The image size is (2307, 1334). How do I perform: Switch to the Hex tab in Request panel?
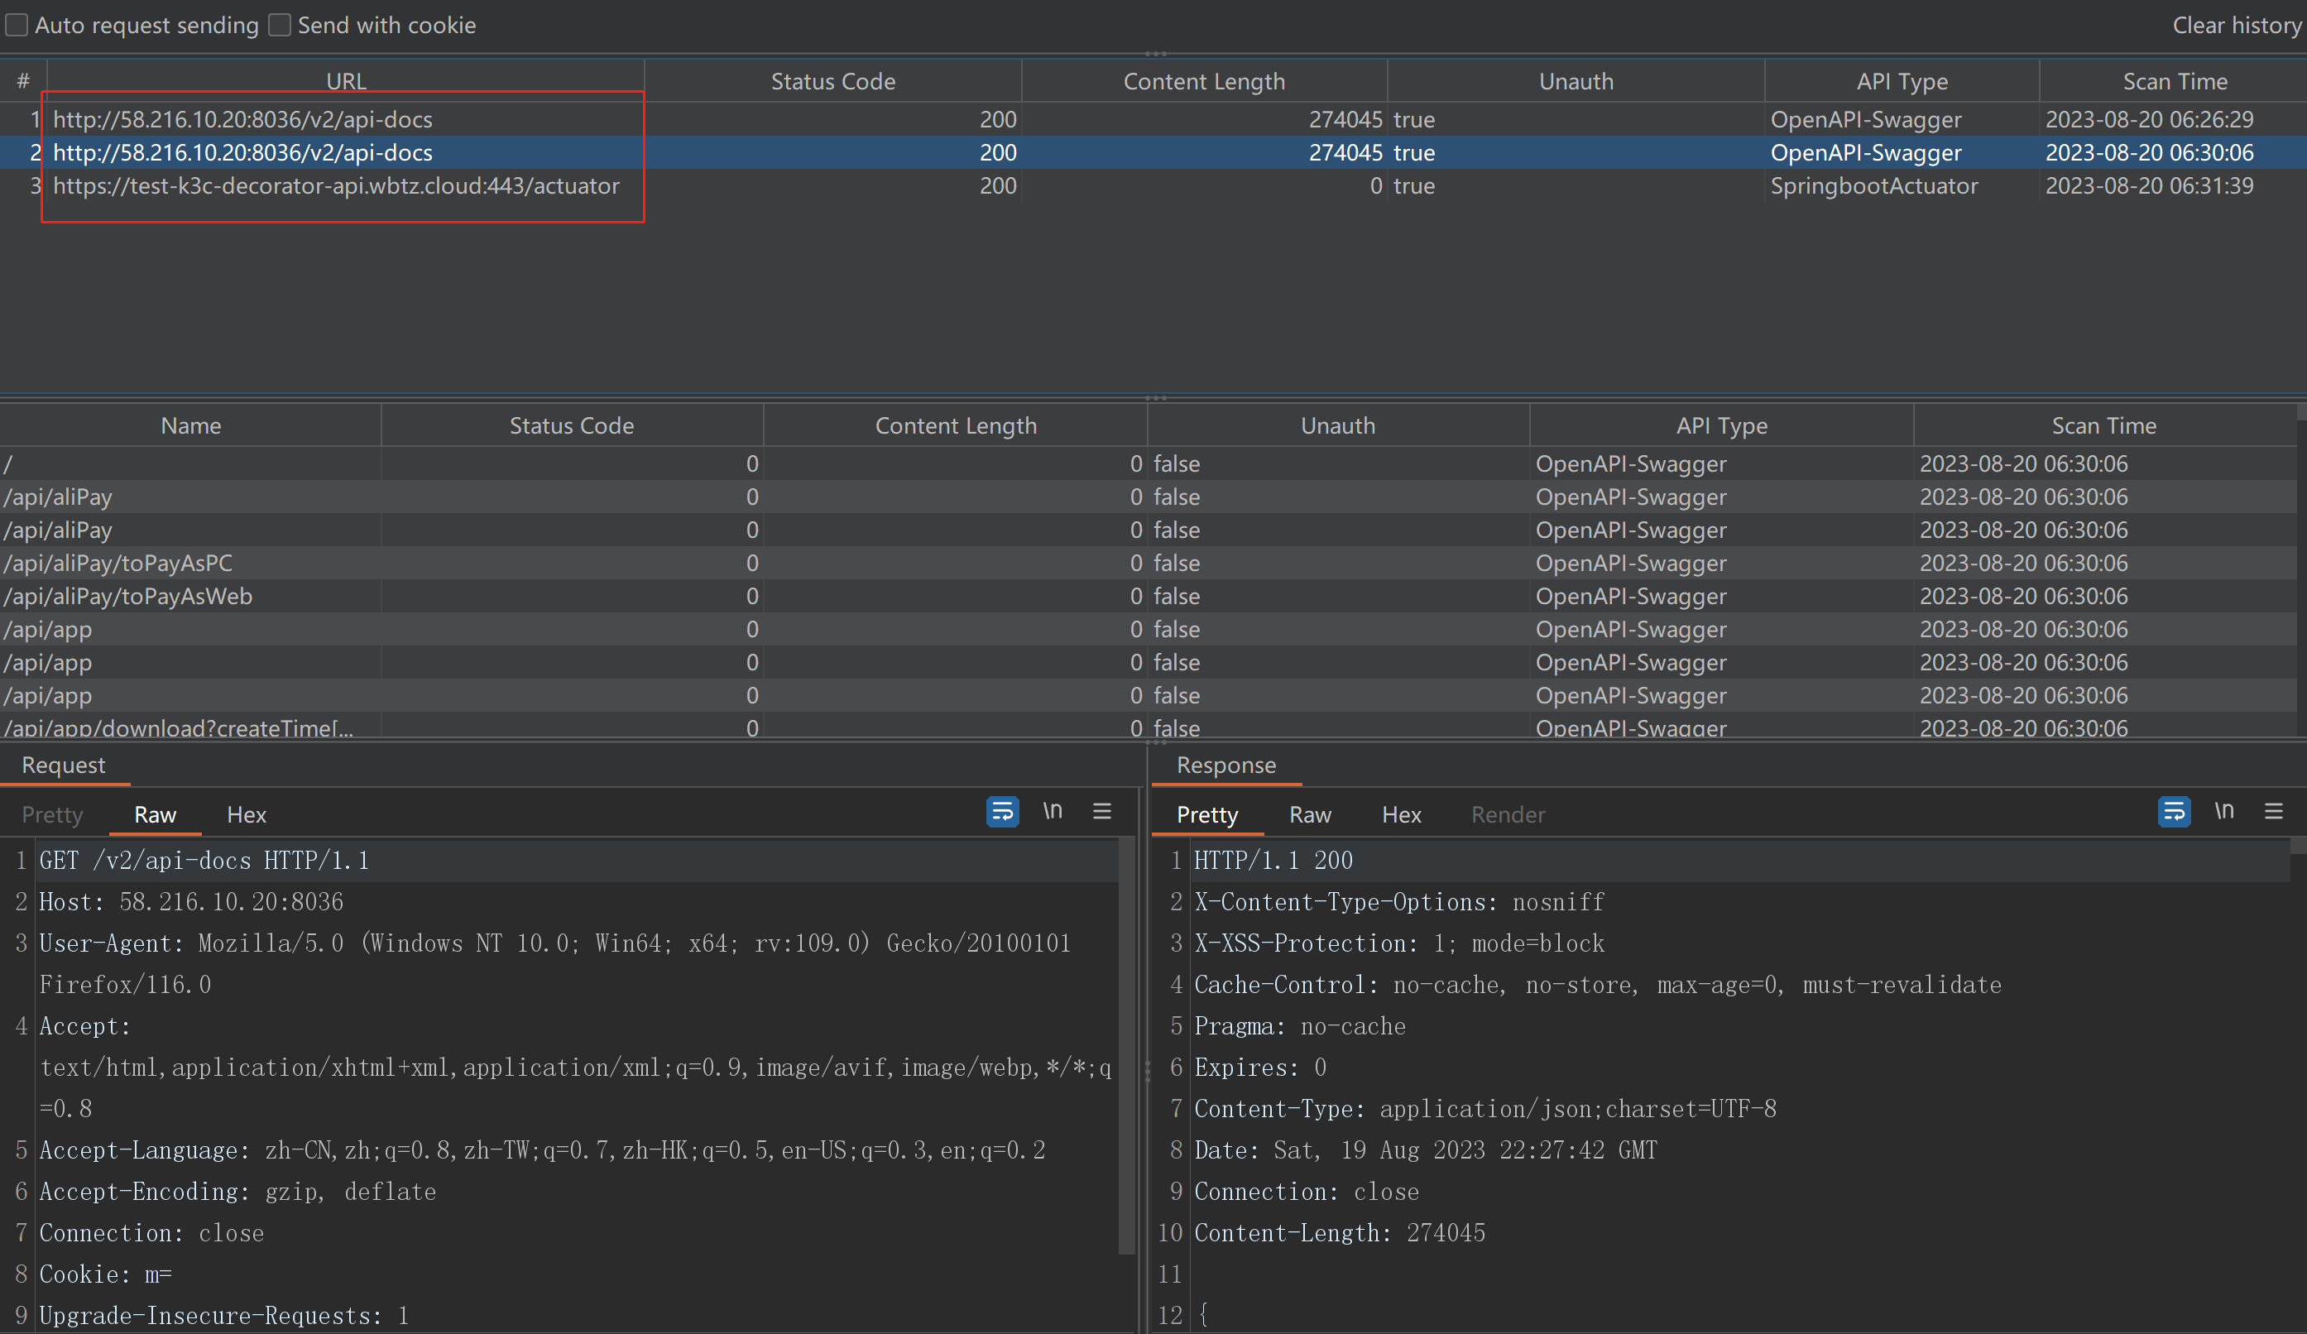tap(246, 815)
